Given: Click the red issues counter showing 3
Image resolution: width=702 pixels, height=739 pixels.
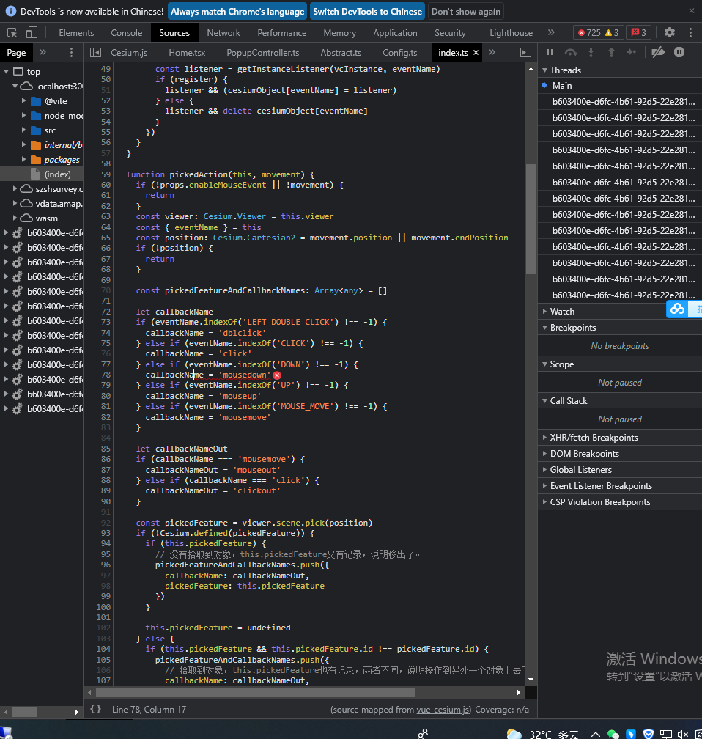Looking at the screenshot, I should pos(639,32).
